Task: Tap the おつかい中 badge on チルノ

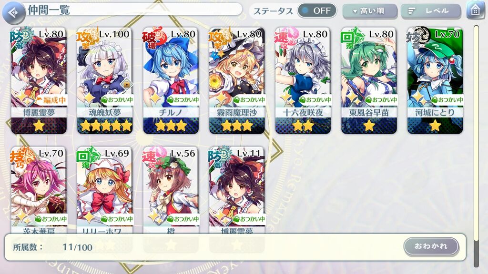Action: tap(183, 100)
